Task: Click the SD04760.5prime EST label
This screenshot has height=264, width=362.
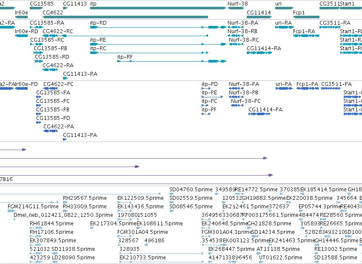Action: 191,190
